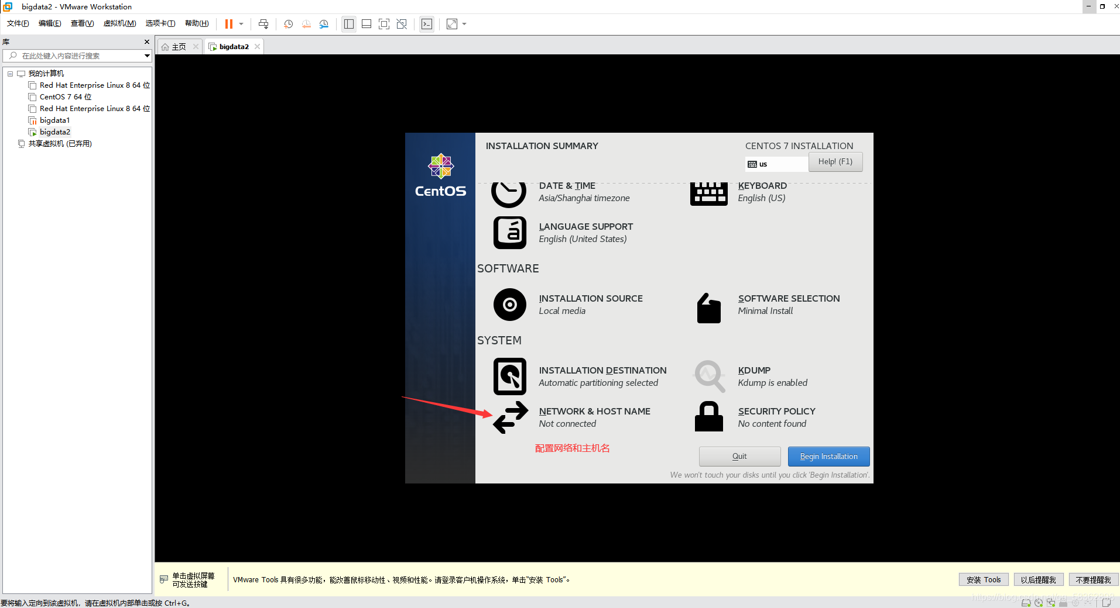Screen dimensions: 1120x608
Task: Click the CD/DVD drive status icon
Action: tap(1038, 603)
